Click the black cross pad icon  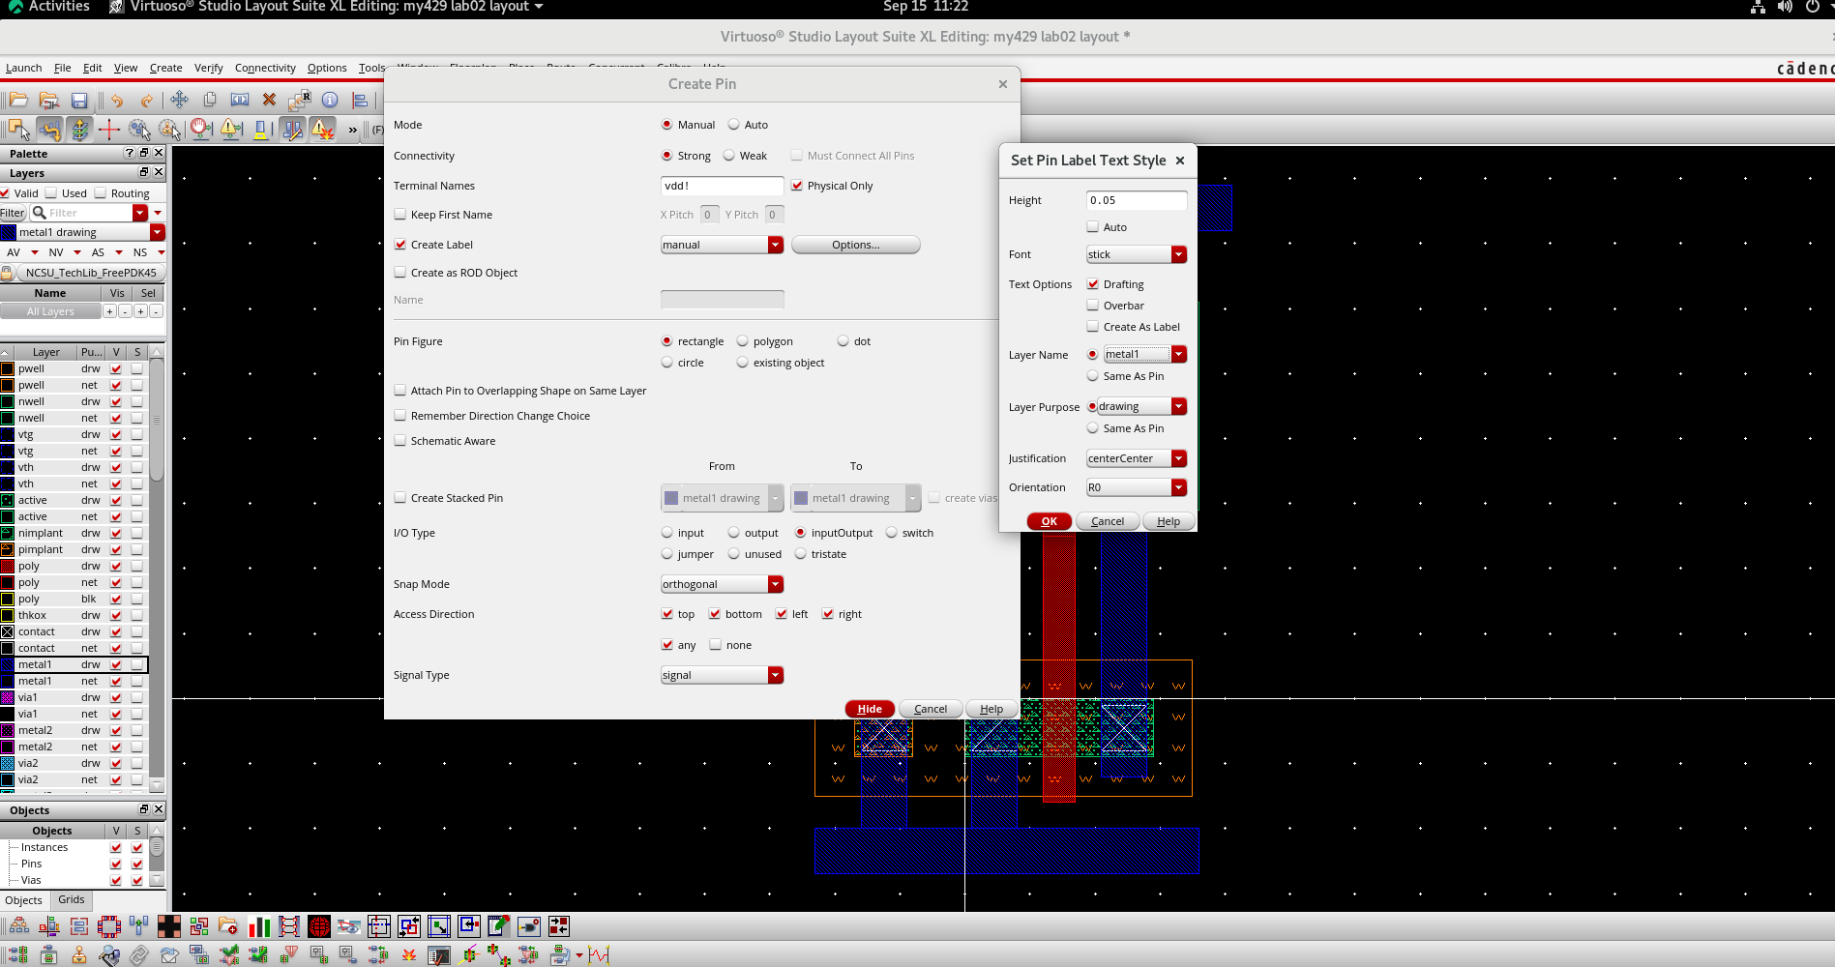point(169,926)
